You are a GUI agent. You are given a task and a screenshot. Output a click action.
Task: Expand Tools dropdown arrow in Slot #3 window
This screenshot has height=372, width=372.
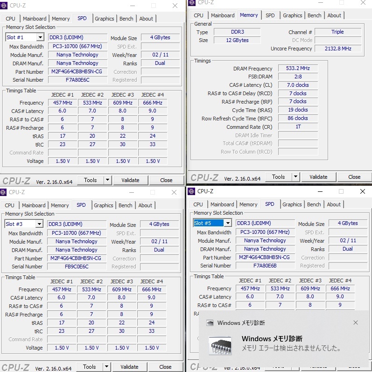point(106,367)
